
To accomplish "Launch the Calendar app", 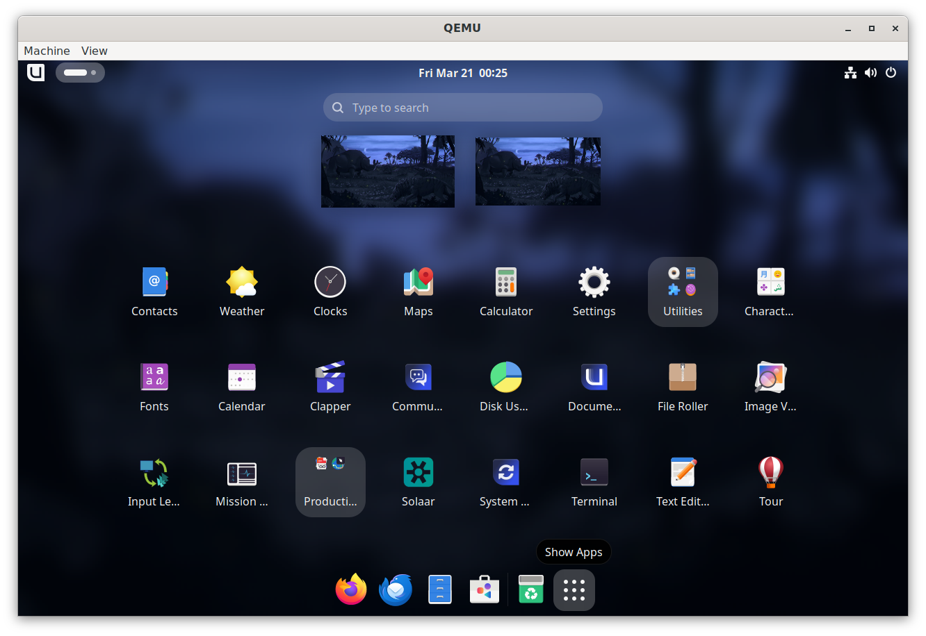I will [x=242, y=387].
